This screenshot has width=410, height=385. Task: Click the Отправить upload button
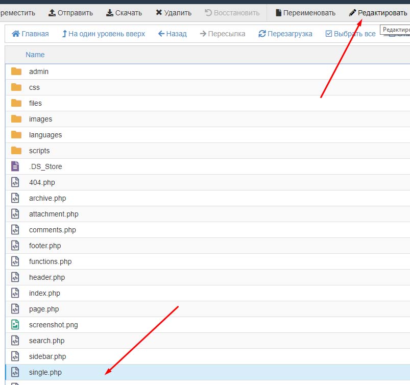70,13
